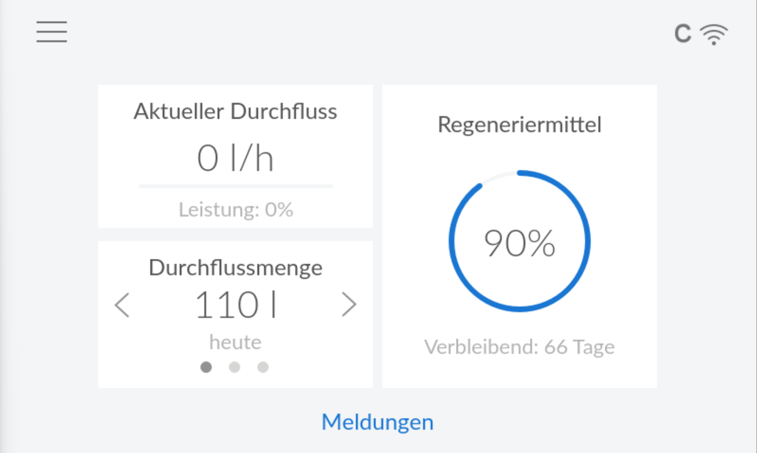Select the first carousel dot
Screen dimensions: 757x453
coord(206,367)
